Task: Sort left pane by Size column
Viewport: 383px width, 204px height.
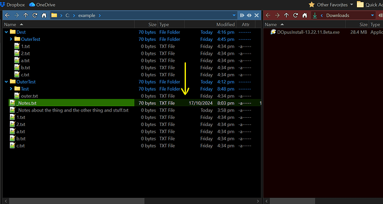Action: click(146, 24)
